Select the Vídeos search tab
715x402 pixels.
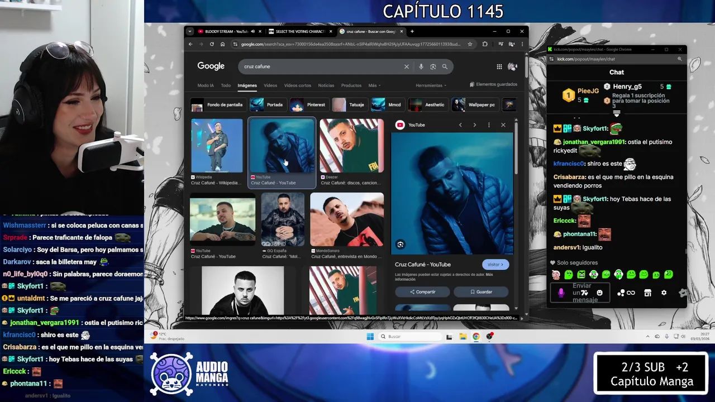pos(270,85)
